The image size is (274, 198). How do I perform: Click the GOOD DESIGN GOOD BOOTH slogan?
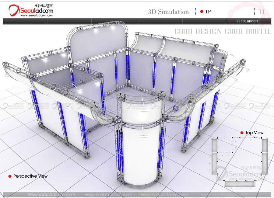point(223,31)
